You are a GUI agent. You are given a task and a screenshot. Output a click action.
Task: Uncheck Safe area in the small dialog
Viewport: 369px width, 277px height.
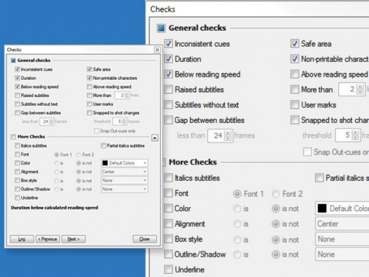pos(89,69)
